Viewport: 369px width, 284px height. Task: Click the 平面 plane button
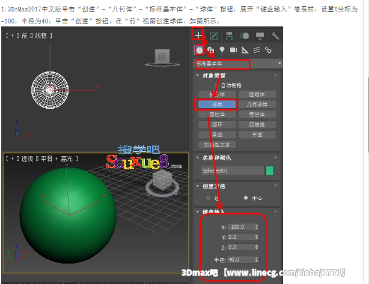click(x=257, y=134)
